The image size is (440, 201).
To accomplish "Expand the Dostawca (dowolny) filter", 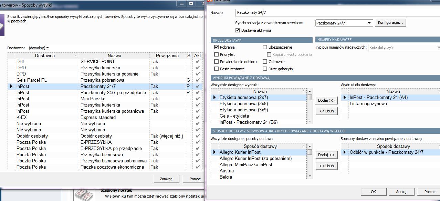I will (x=39, y=48).
